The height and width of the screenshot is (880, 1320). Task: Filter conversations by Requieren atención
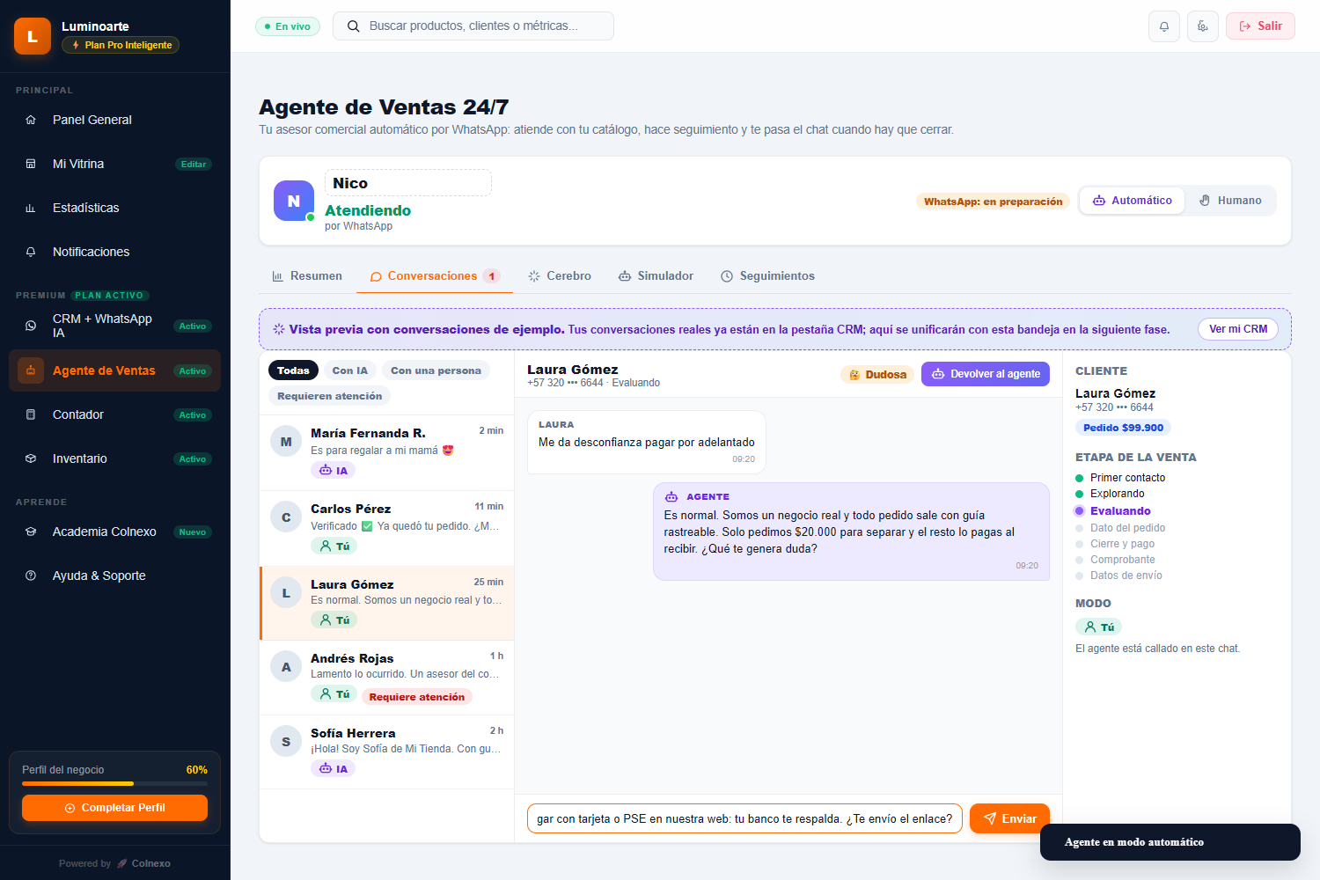point(329,396)
